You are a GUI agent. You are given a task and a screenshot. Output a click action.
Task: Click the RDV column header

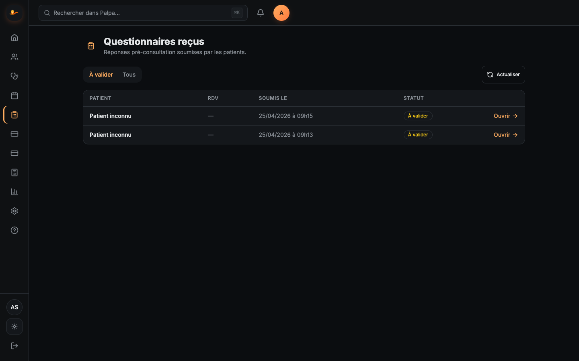coord(213,98)
